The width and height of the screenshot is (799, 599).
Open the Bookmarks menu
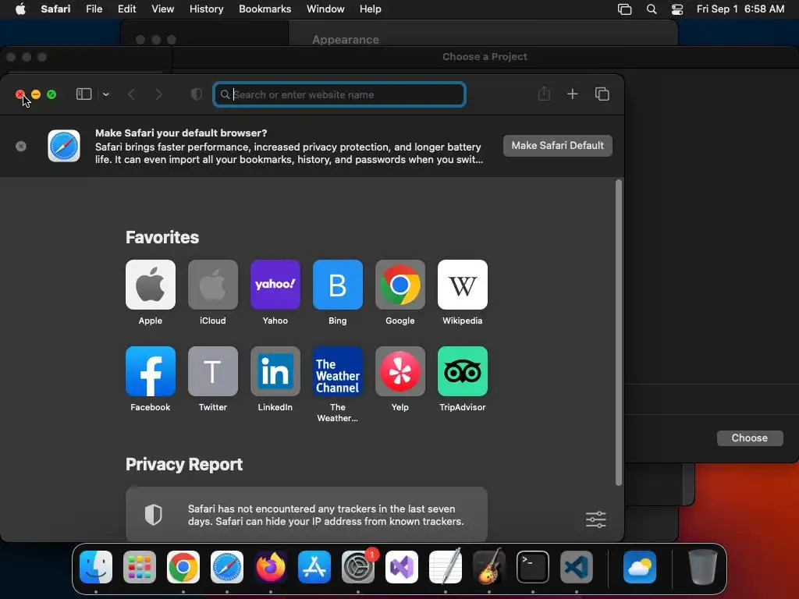tap(265, 9)
